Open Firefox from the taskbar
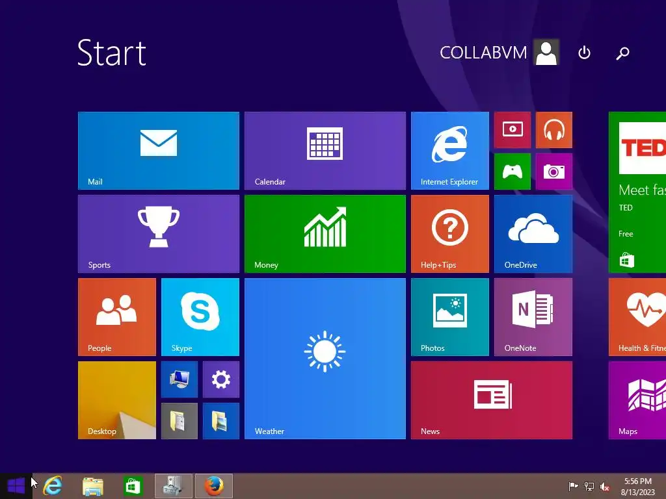Image resolution: width=666 pixels, height=499 pixels. 214,486
